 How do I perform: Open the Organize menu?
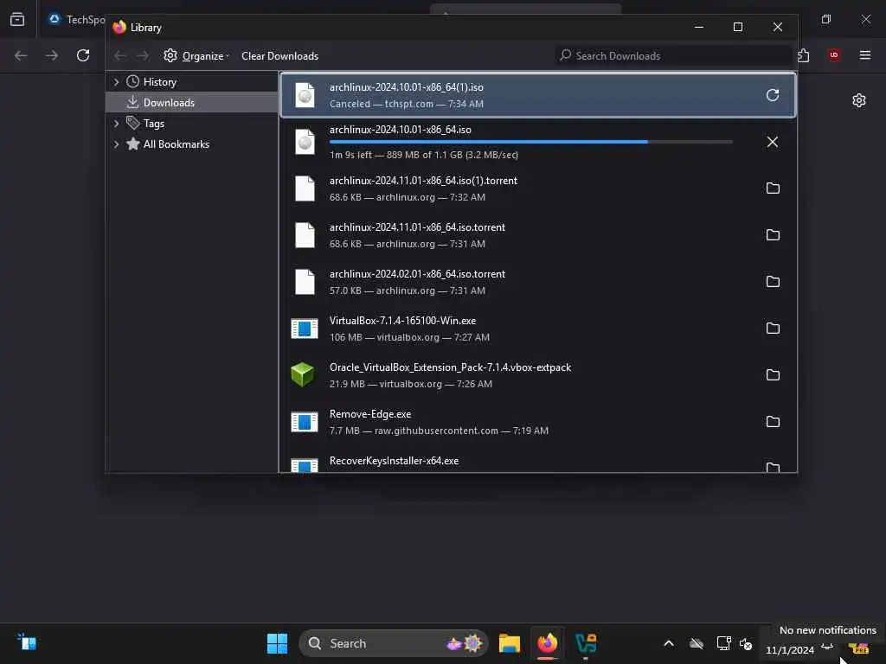coord(196,56)
